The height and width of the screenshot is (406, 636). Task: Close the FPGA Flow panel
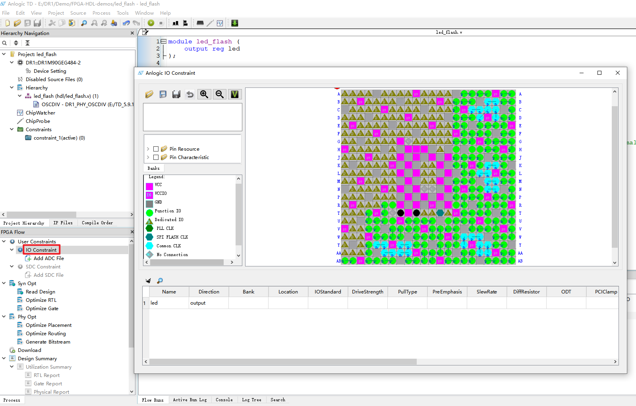point(132,232)
